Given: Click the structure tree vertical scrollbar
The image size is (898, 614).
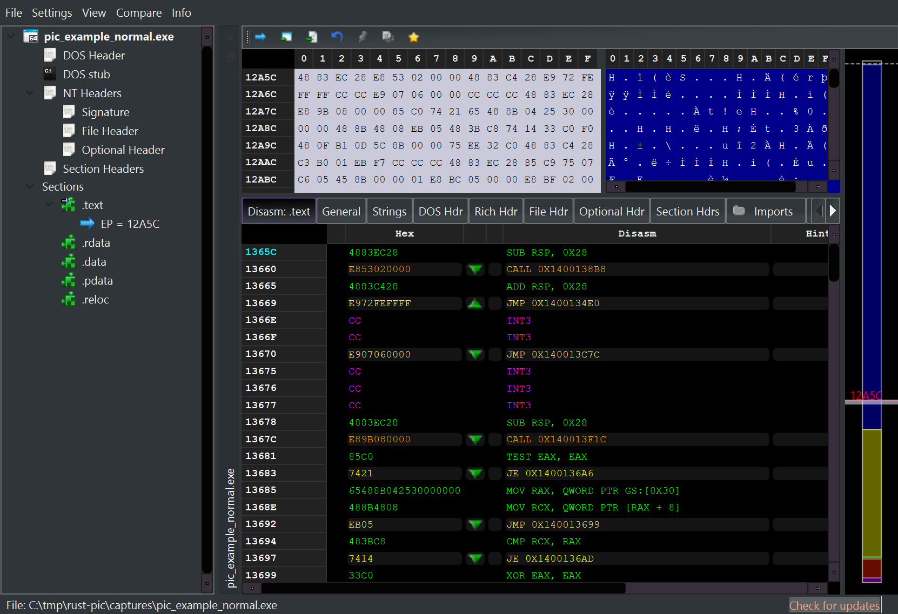Looking at the screenshot, I should (207, 311).
